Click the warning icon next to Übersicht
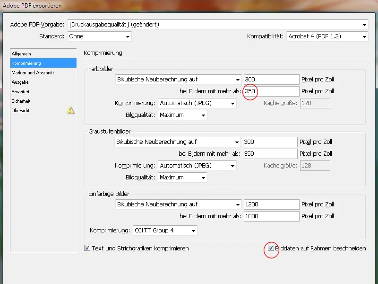 coord(70,110)
